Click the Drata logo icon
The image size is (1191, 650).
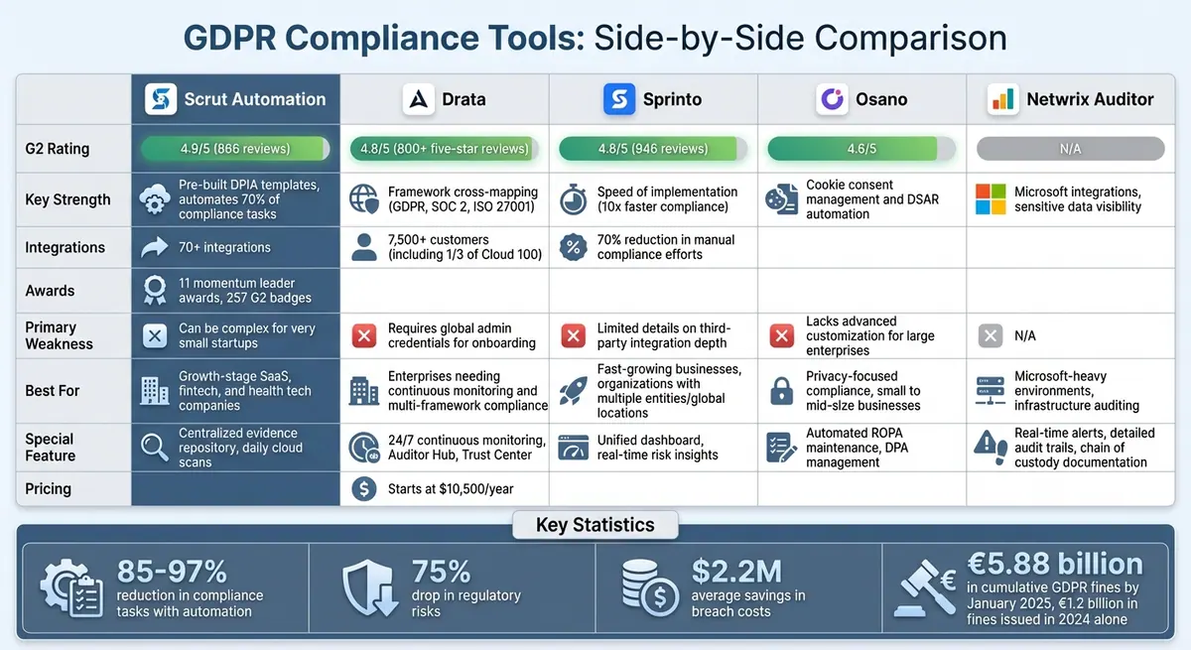pos(419,99)
